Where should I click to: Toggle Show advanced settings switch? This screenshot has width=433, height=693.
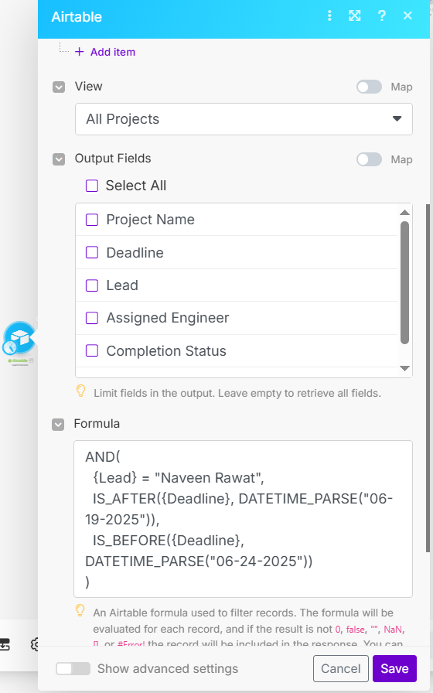tap(73, 669)
